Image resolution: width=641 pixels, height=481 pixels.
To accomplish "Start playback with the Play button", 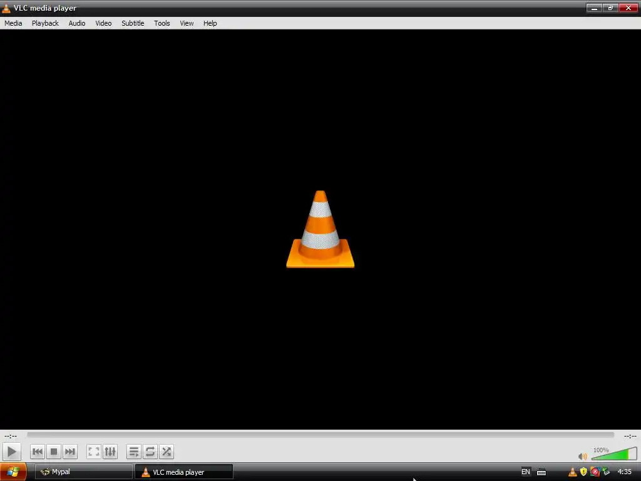I will [x=11, y=452].
